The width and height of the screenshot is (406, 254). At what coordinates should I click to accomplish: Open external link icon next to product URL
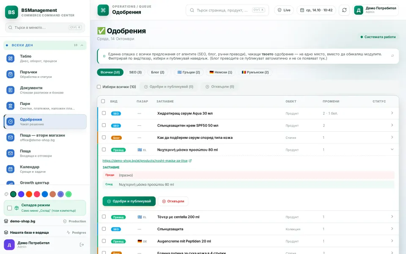190,161
